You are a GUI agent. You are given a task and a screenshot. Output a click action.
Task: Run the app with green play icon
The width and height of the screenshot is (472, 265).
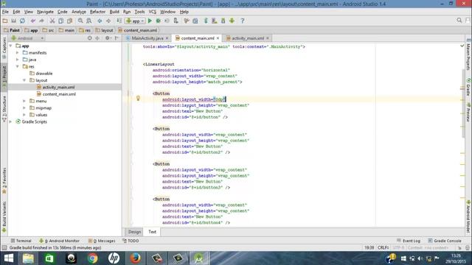150,21
